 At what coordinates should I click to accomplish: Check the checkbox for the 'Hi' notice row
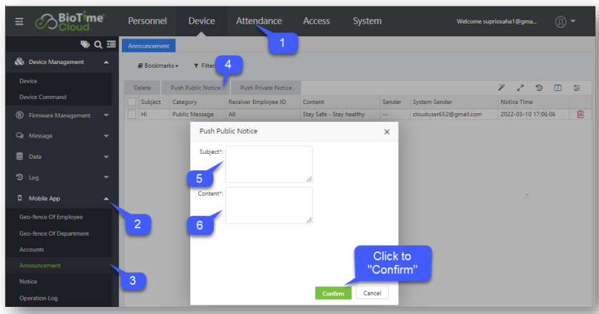tap(131, 114)
